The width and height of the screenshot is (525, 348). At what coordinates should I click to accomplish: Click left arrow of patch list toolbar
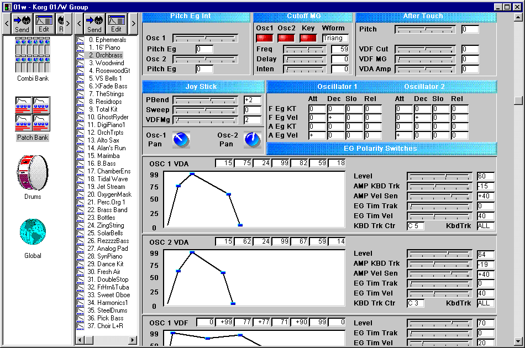(x=80, y=23)
